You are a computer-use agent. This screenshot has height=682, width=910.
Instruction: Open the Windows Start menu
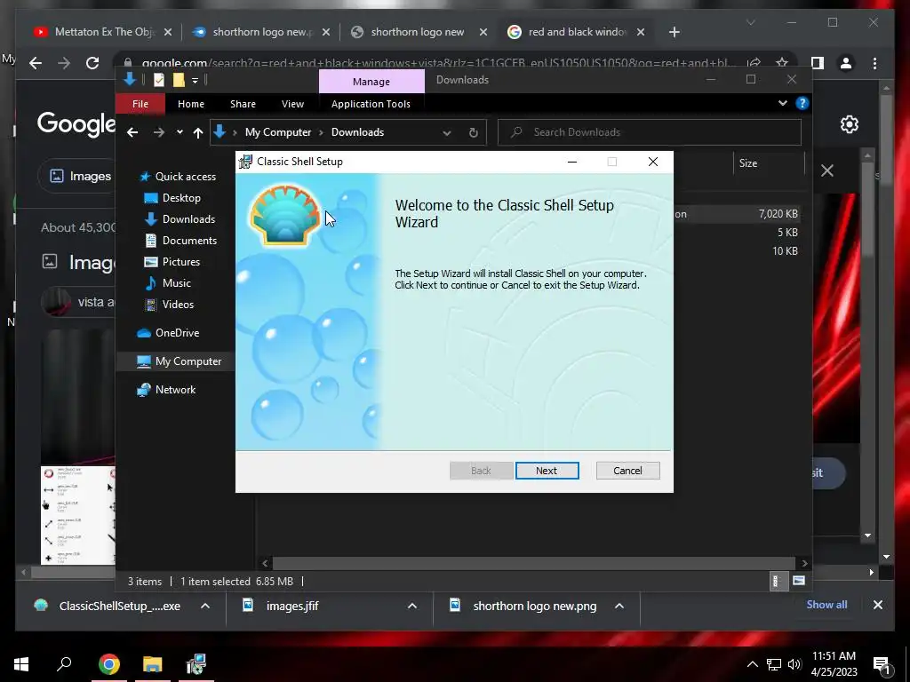click(21, 664)
